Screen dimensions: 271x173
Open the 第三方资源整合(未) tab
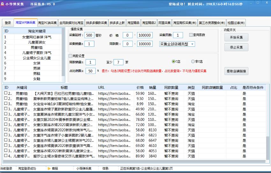tap(212, 23)
